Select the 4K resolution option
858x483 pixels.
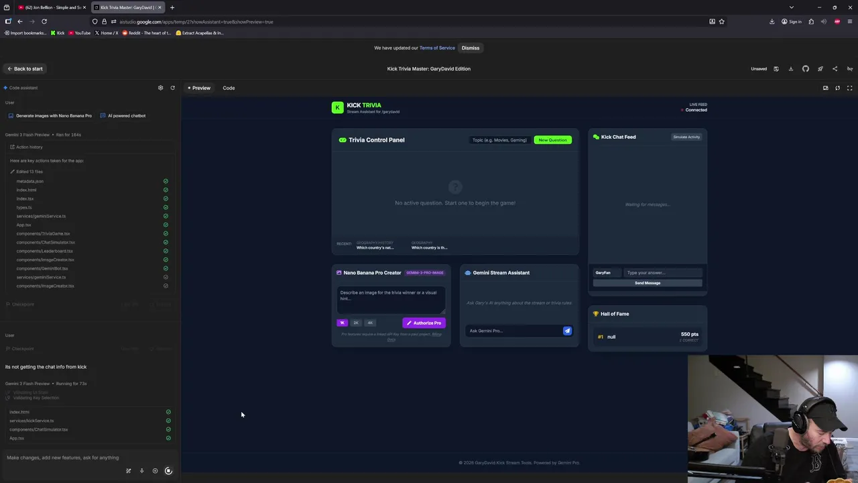coord(370,323)
